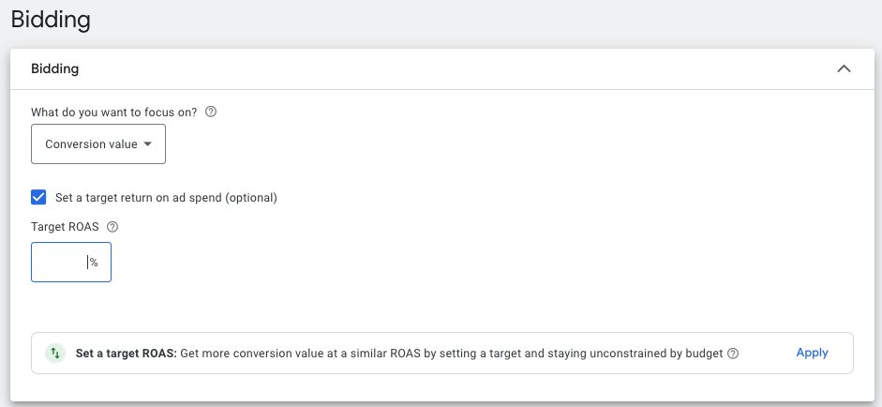Click the percent sign in Target ROAS box

click(x=94, y=263)
